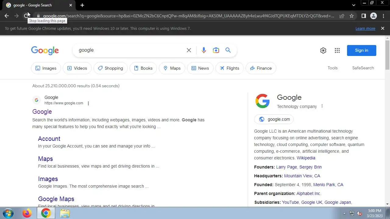390x219 pixels.
Task: Open Learn more link in update bar
Action: [x=365, y=28]
